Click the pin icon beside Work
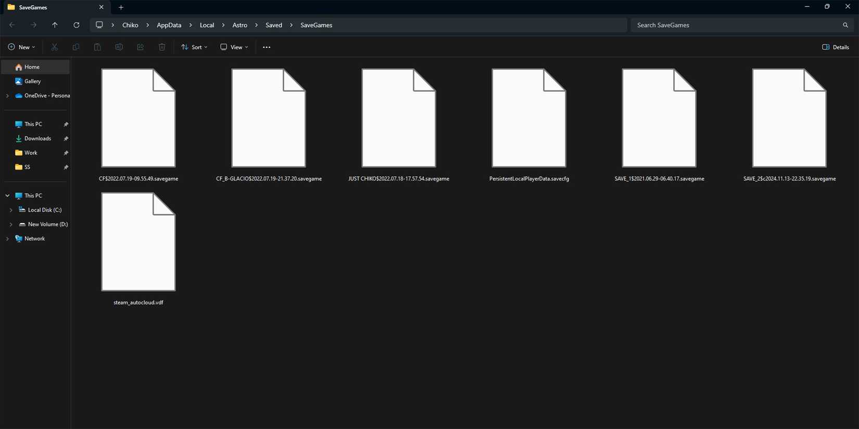The width and height of the screenshot is (859, 429). pyautogui.click(x=66, y=153)
